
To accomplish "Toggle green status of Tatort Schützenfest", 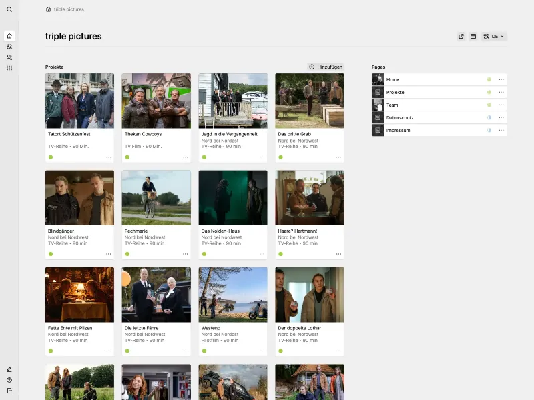I will pos(51,157).
